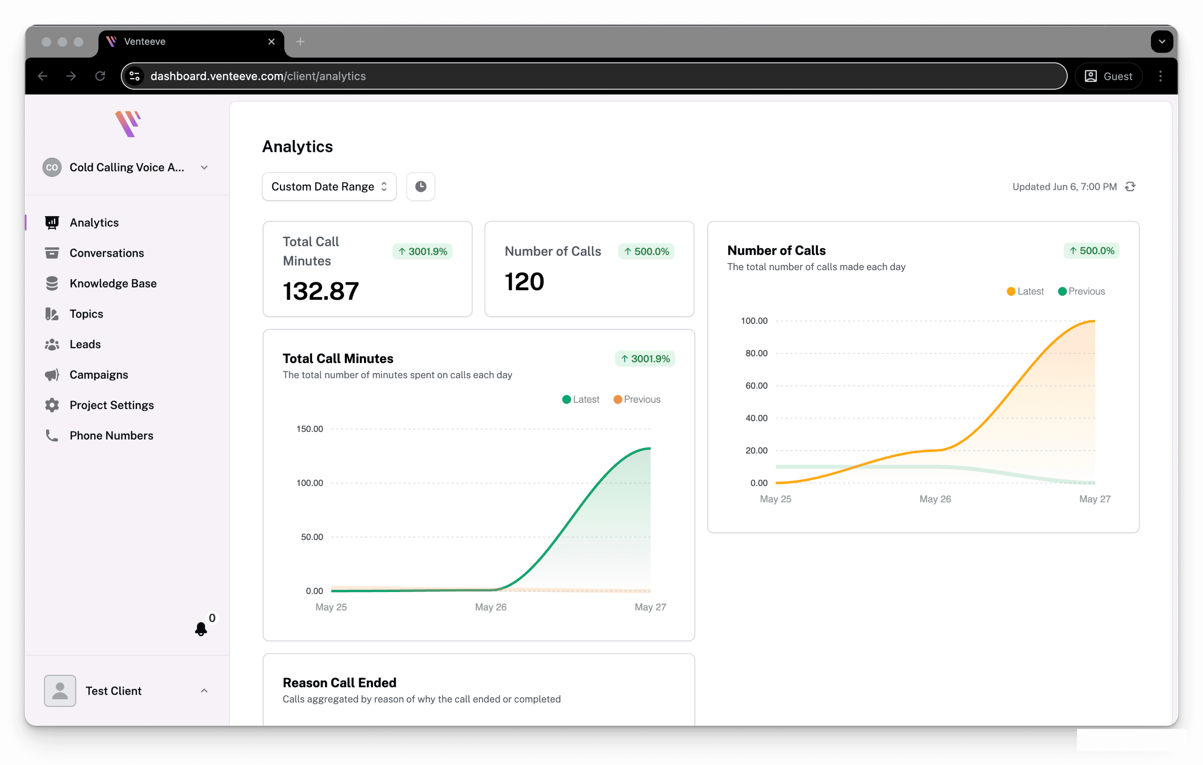Image resolution: width=1203 pixels, height=765 pixels.
Task: Click the Updated Jun 6, 7:00 PM text
Action: click(1064, 187)
